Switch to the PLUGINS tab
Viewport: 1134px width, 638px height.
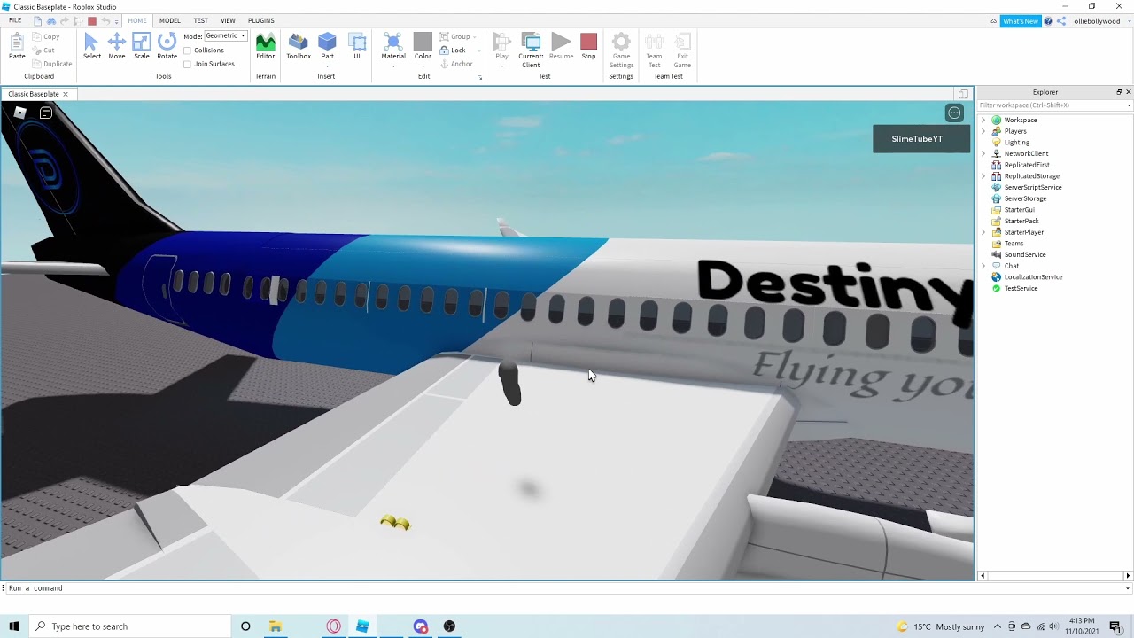pyautogui.click(x=260, y=20)
